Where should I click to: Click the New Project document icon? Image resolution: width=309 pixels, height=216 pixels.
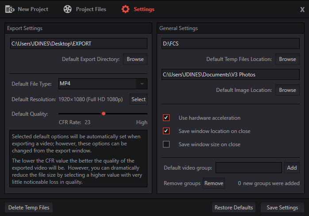[x=10, y=9]
